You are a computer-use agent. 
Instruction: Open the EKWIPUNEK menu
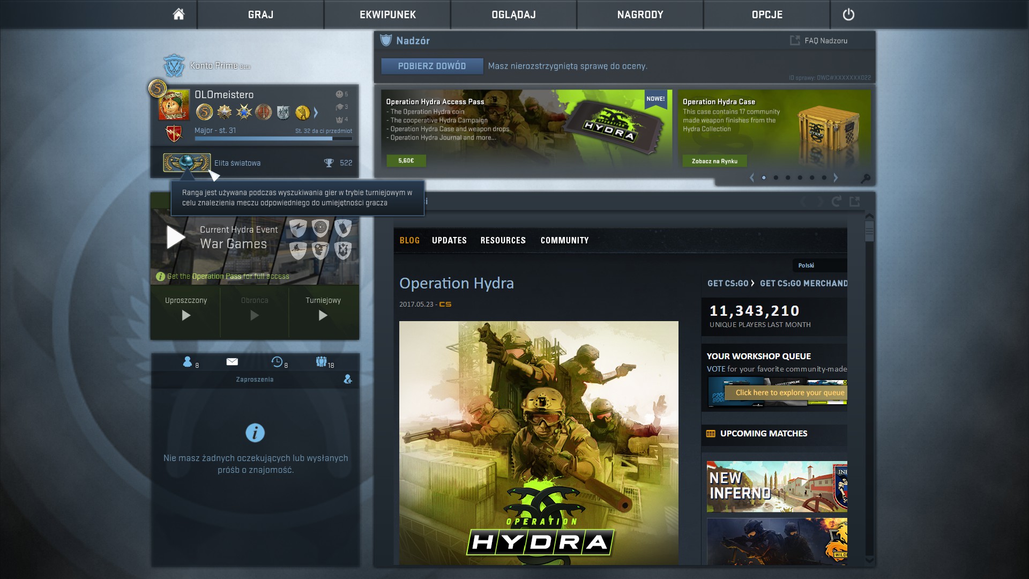(x=387, y=14)
